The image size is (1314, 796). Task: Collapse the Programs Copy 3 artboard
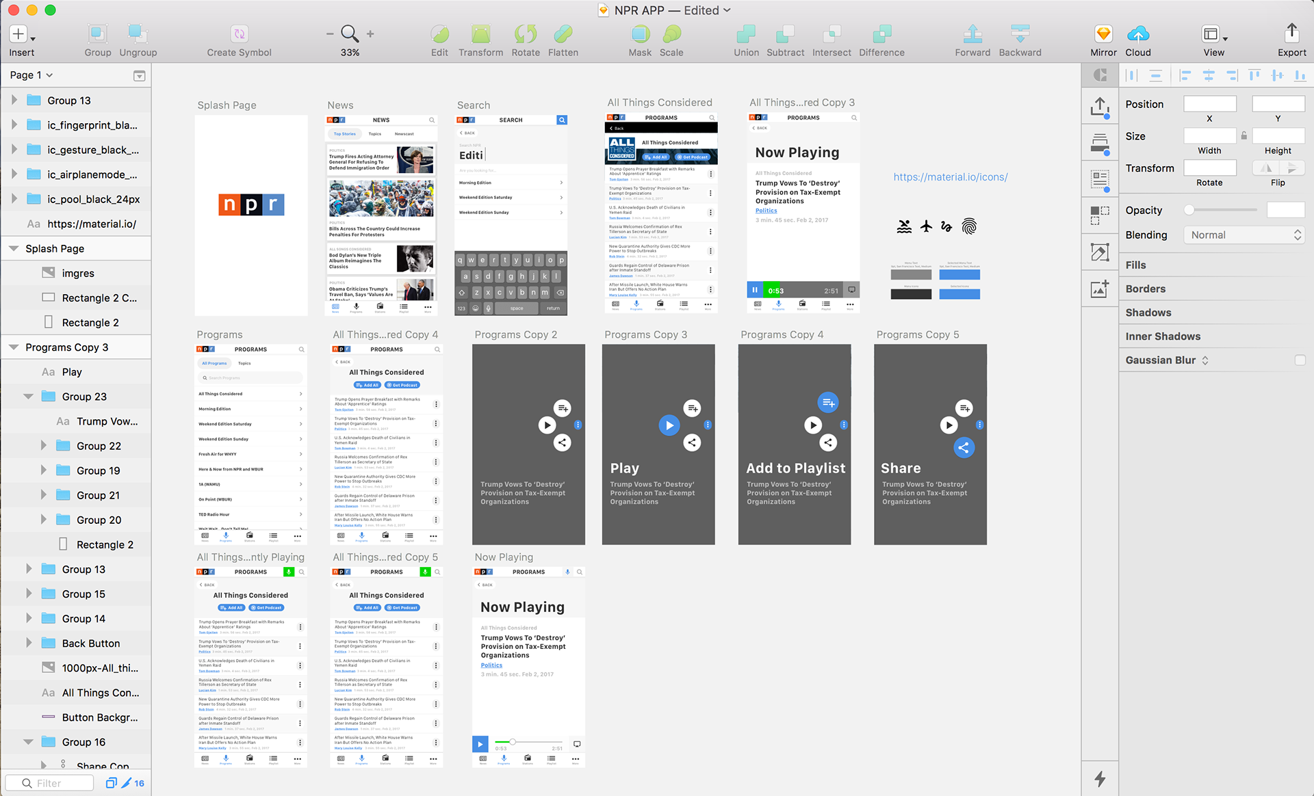tap(14, 347)
